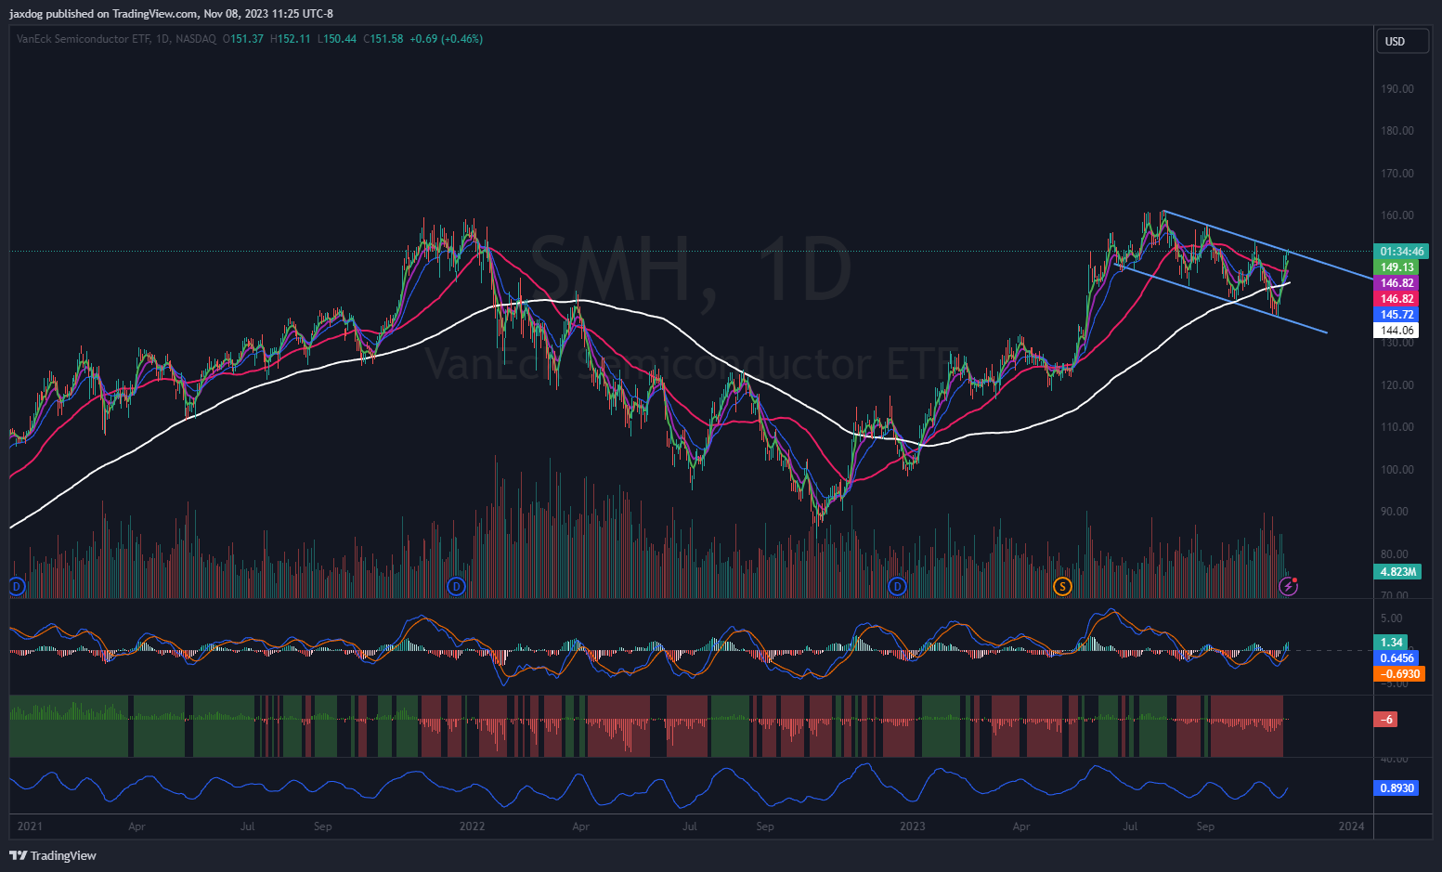Click the orange stock split S marker
This screenshot has height=872, width=1442.
pos(1062,586)
